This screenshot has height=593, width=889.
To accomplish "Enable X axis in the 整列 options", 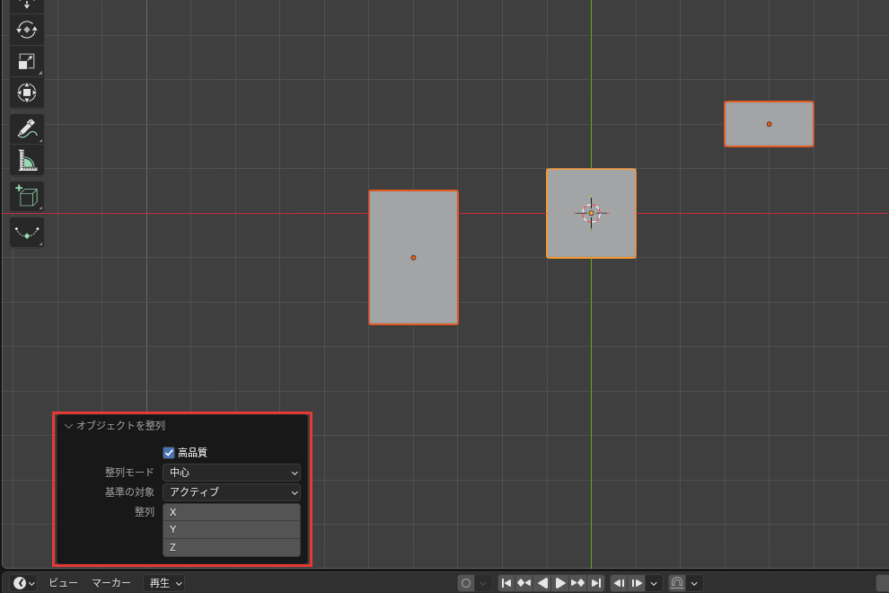I will (x=232, y=512).
